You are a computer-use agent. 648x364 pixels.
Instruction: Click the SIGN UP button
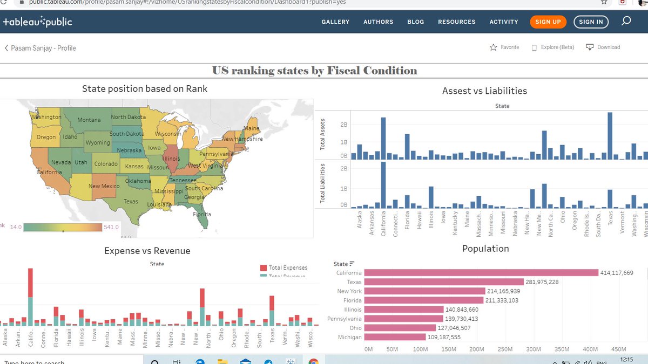tap(548, 22)
